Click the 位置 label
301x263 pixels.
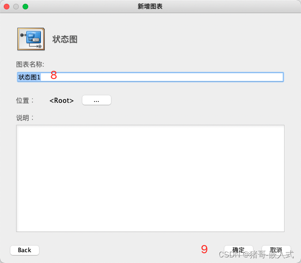25,101
